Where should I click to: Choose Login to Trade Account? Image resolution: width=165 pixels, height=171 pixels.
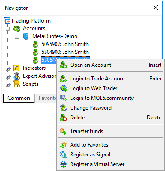[110, 79]
